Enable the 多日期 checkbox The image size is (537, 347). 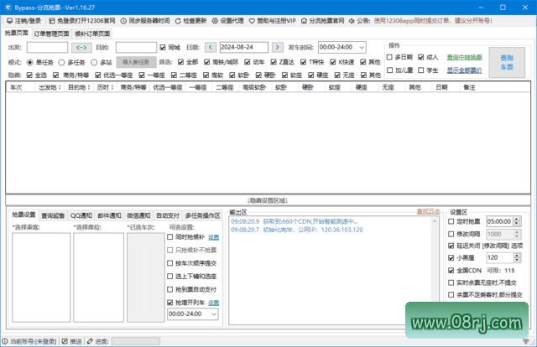(x=389, y=57)
